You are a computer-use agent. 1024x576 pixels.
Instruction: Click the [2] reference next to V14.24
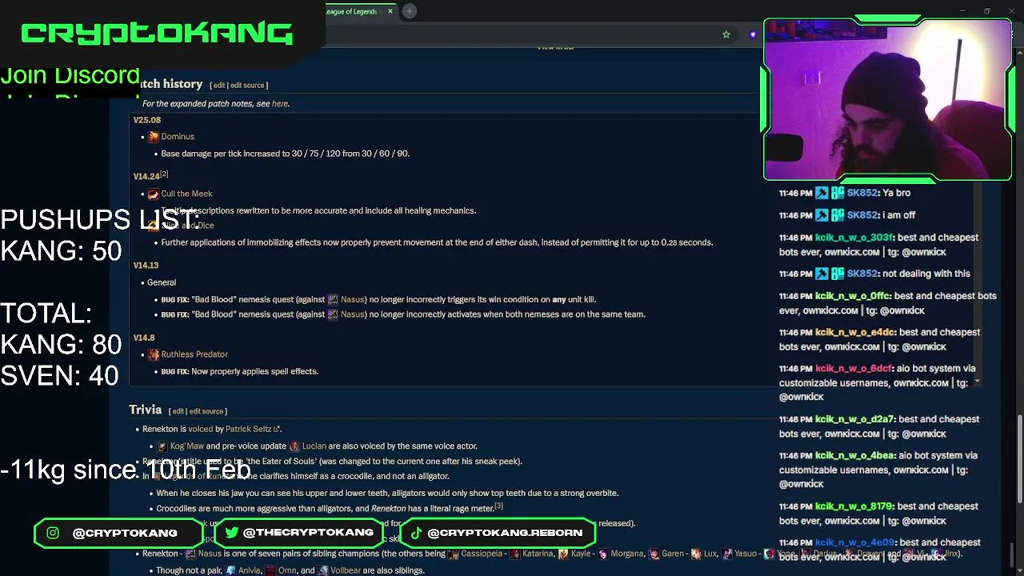pyautogui.click(x=164, y=174)
